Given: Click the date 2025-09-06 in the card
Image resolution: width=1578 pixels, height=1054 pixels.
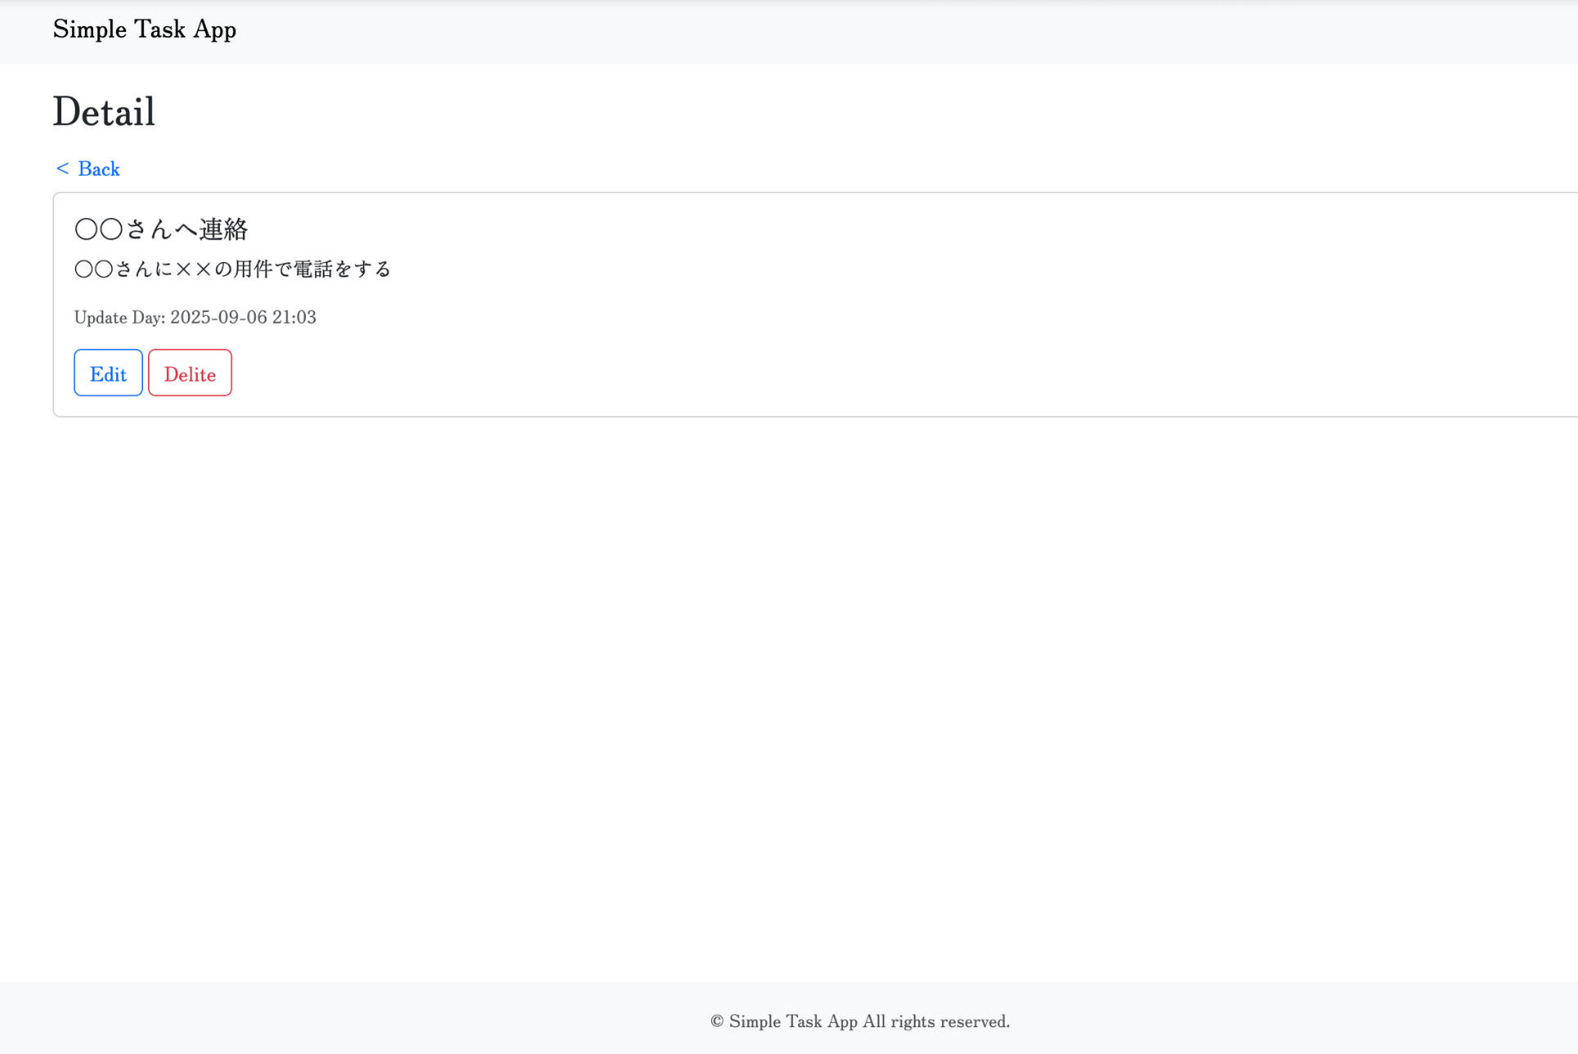Looking at the screenshot, I should [x=218, y=317].
